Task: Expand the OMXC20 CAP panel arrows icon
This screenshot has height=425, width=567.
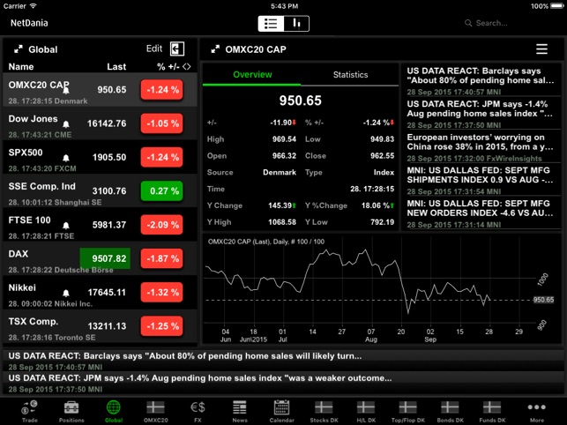Action: coord(215,49)
